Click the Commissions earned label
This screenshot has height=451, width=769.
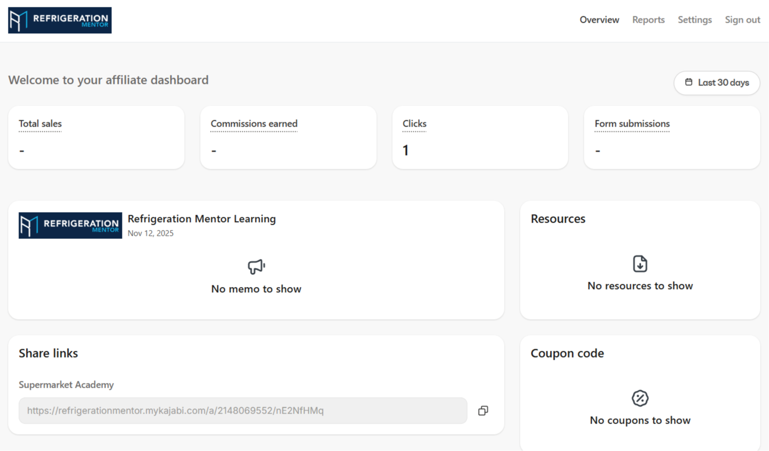coord(254,123)
